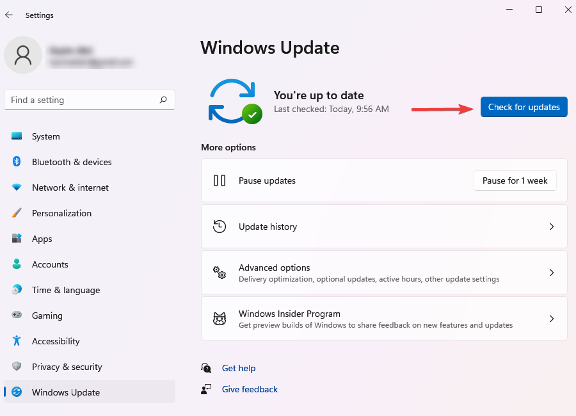Click the back arrow icon beside Settings
Screen dimensions: 576x416
pyautogui.click(x=9, y=15)
